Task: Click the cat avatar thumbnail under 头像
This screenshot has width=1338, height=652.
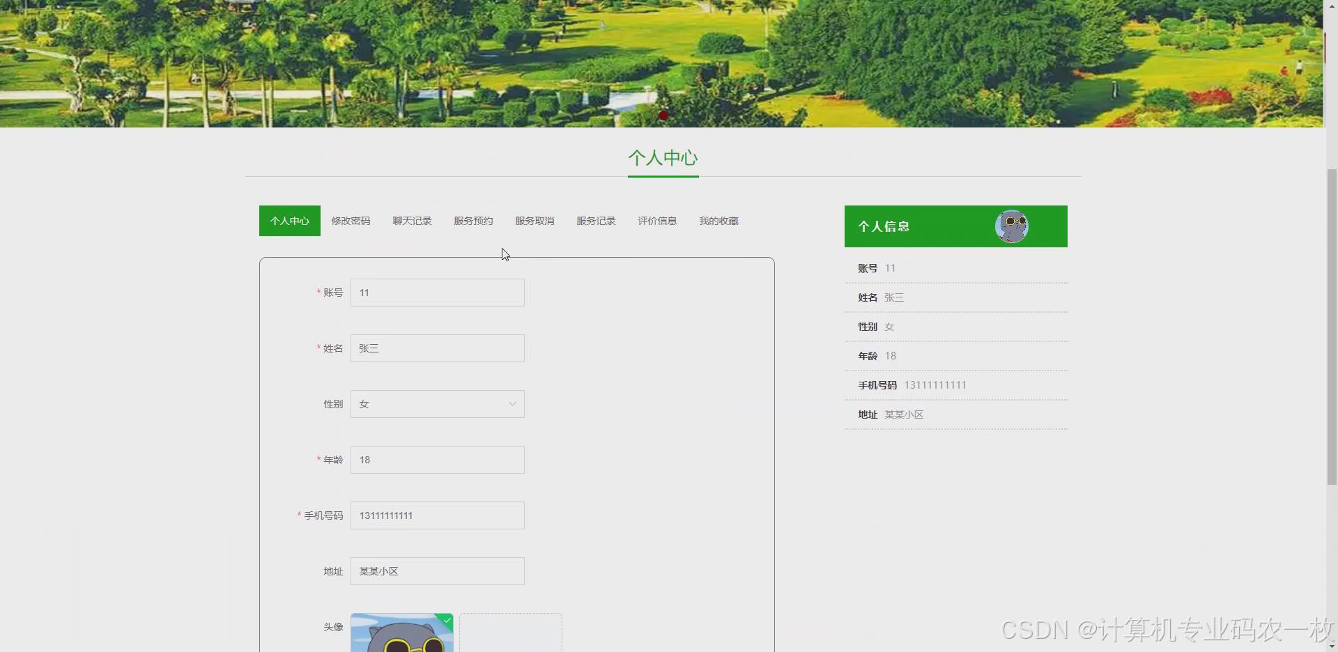Action: tap(402, 634)
